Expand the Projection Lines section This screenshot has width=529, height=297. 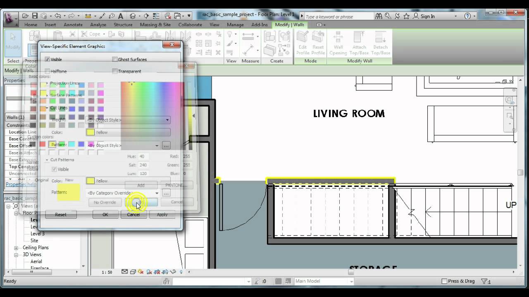coord(47,83)
